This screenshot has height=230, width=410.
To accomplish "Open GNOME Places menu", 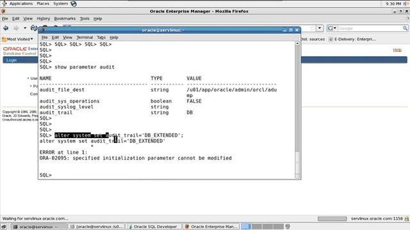I will pos(43,3).
